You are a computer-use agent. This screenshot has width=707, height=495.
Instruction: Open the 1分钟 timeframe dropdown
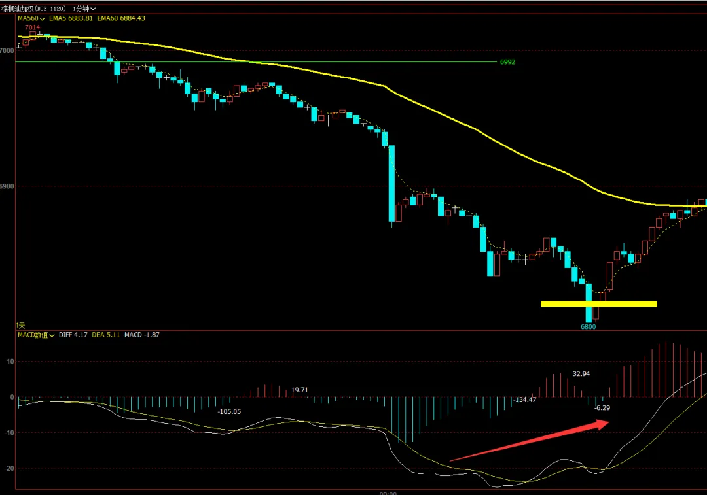click(x=84, y=9)
